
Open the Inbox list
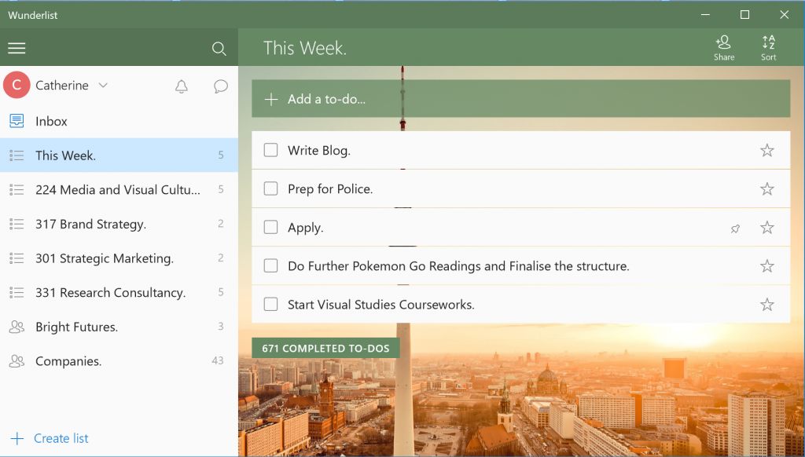pyautogui.click(x=51, y=121)
